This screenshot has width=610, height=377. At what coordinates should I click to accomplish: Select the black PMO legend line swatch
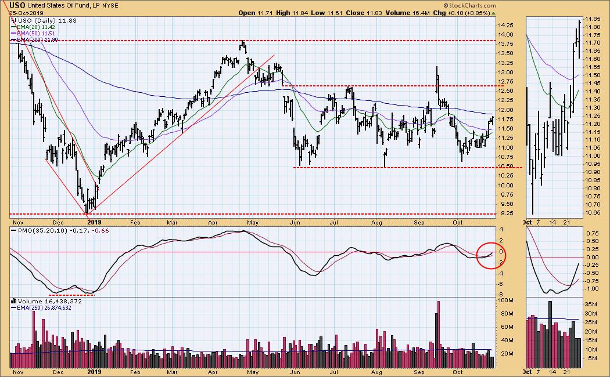(x=13, y=231)
